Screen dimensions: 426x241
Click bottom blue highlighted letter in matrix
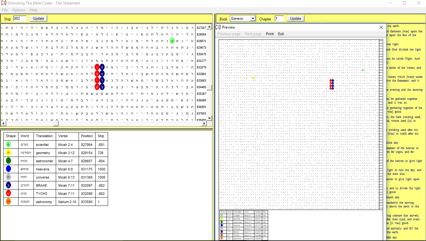102,87
